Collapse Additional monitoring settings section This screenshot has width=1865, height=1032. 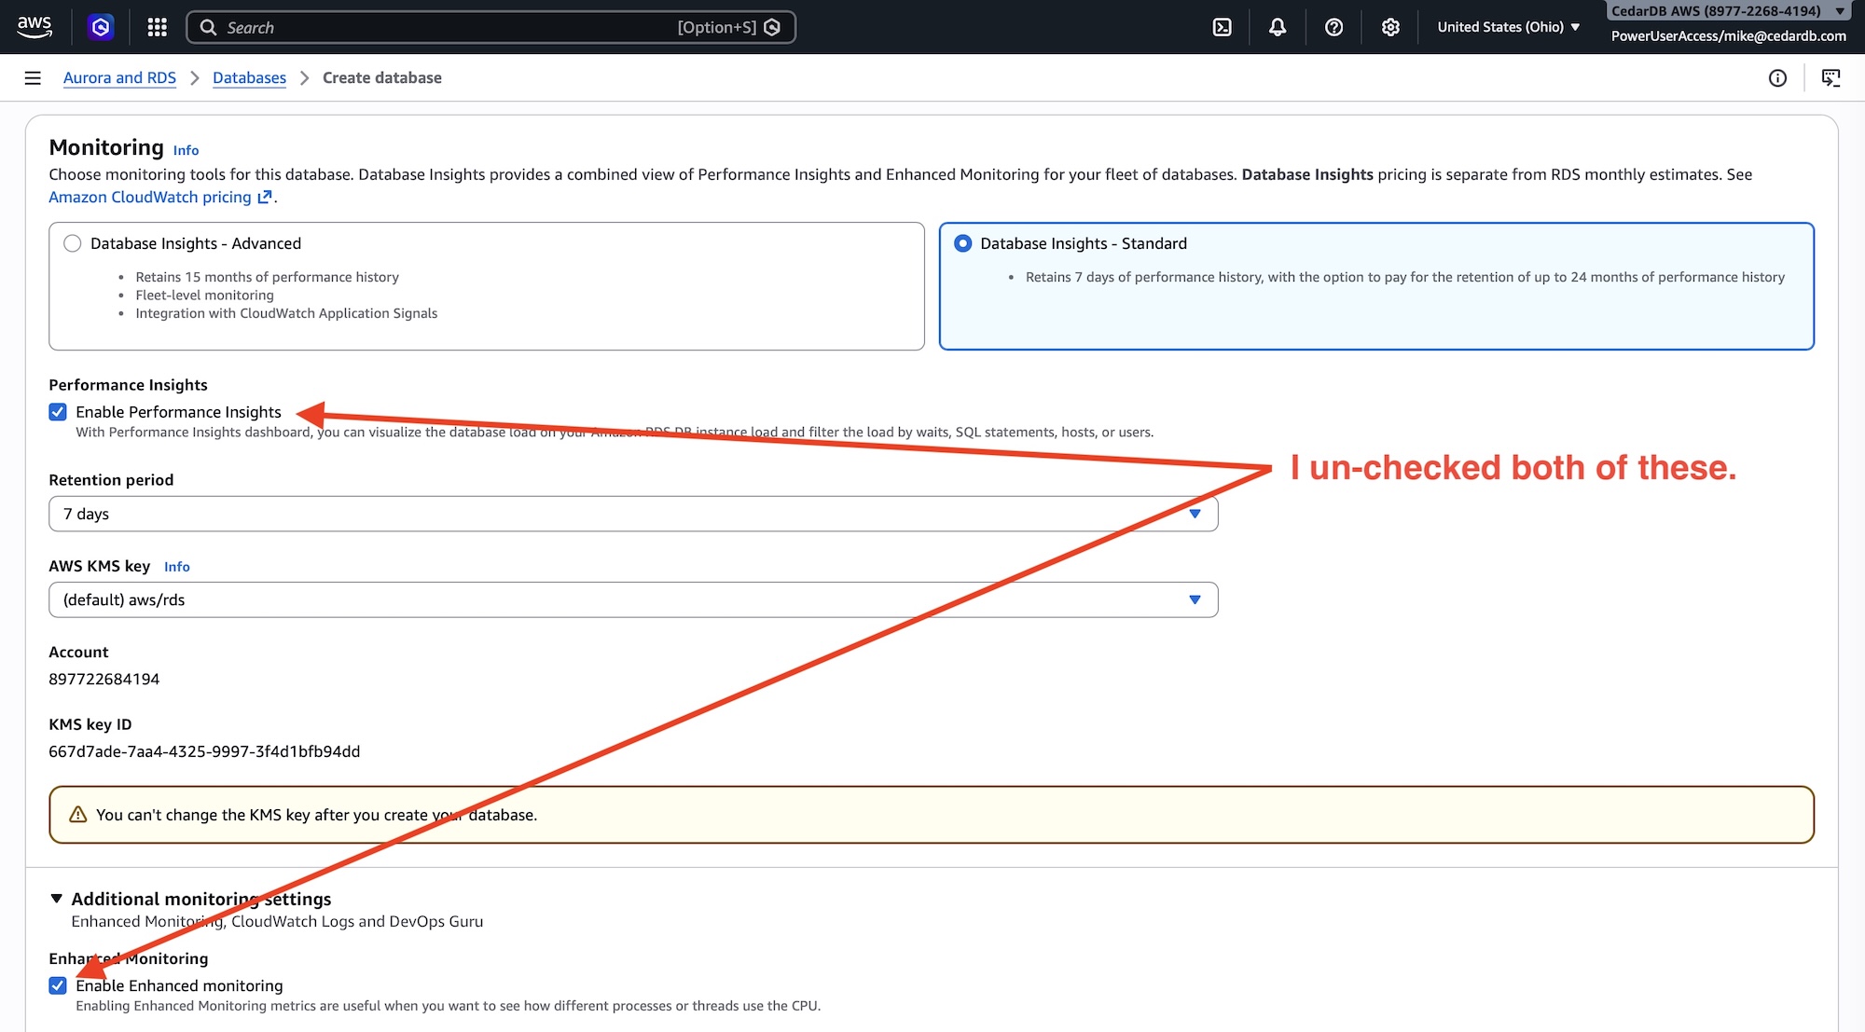coord(57,899)
